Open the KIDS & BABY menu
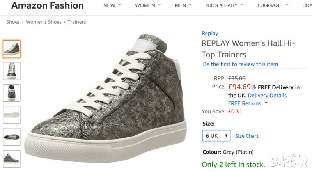Viewport: 312px width, 172px height. point(224,5)
